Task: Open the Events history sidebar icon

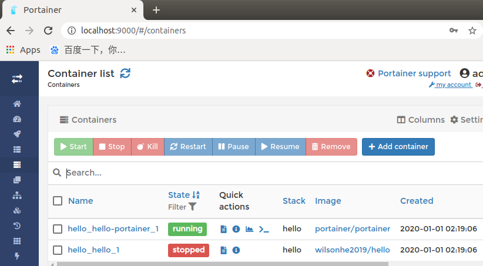Action: pos(17,225)
